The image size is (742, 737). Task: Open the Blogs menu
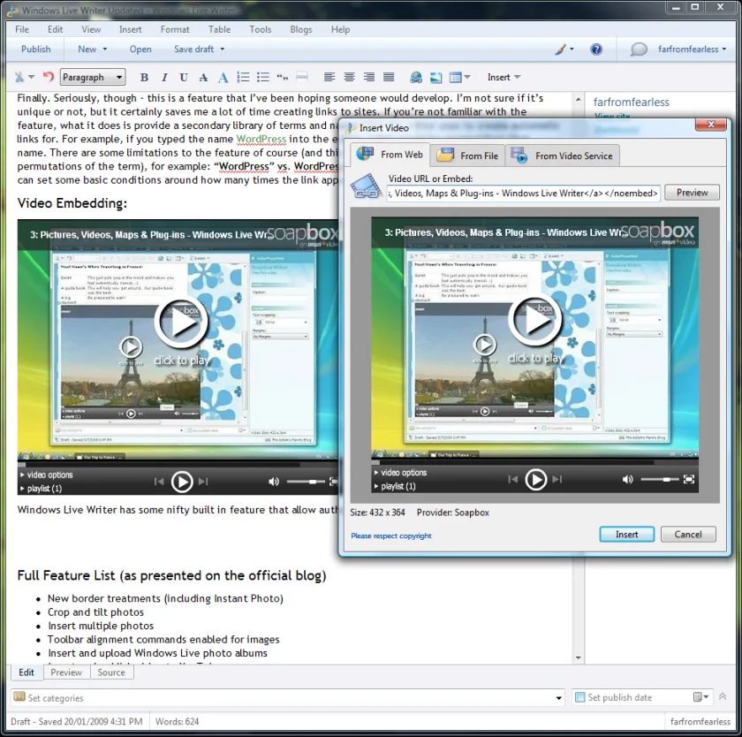pos(301,29)
